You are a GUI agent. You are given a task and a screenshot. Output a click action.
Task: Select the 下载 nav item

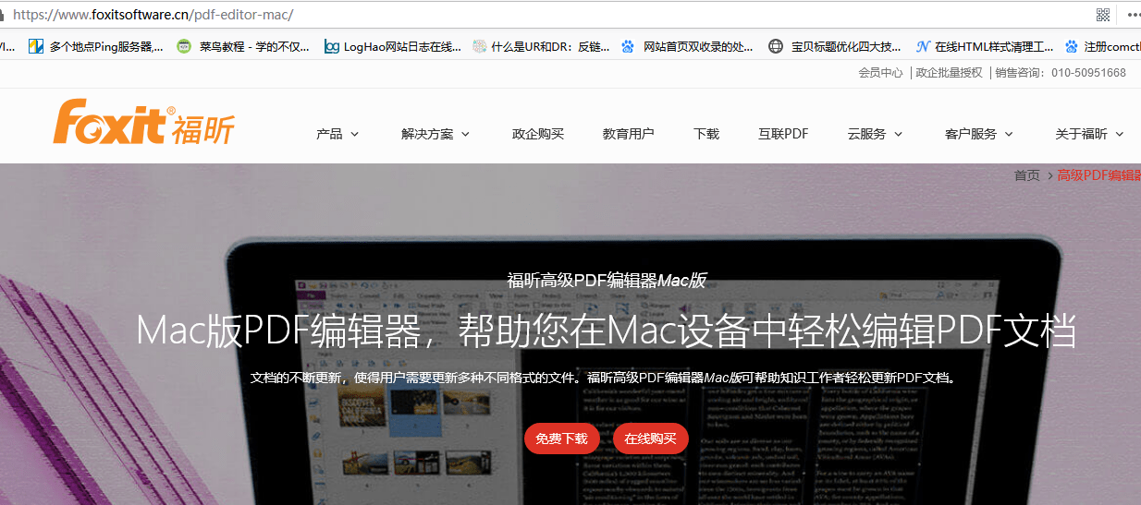click(706, 134)
